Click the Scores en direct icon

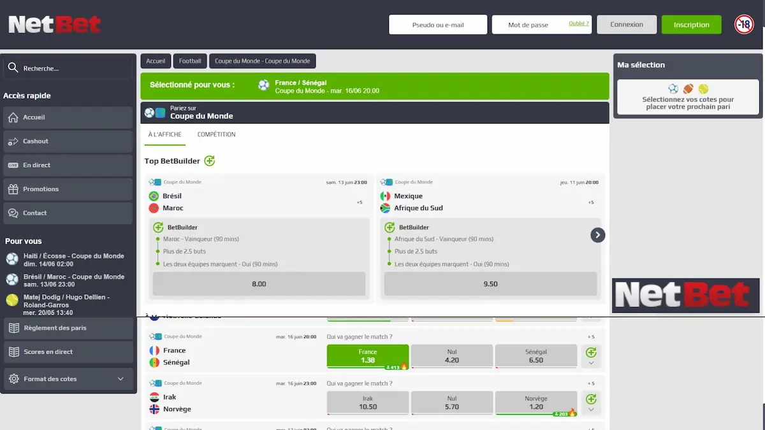pos(13,352)
